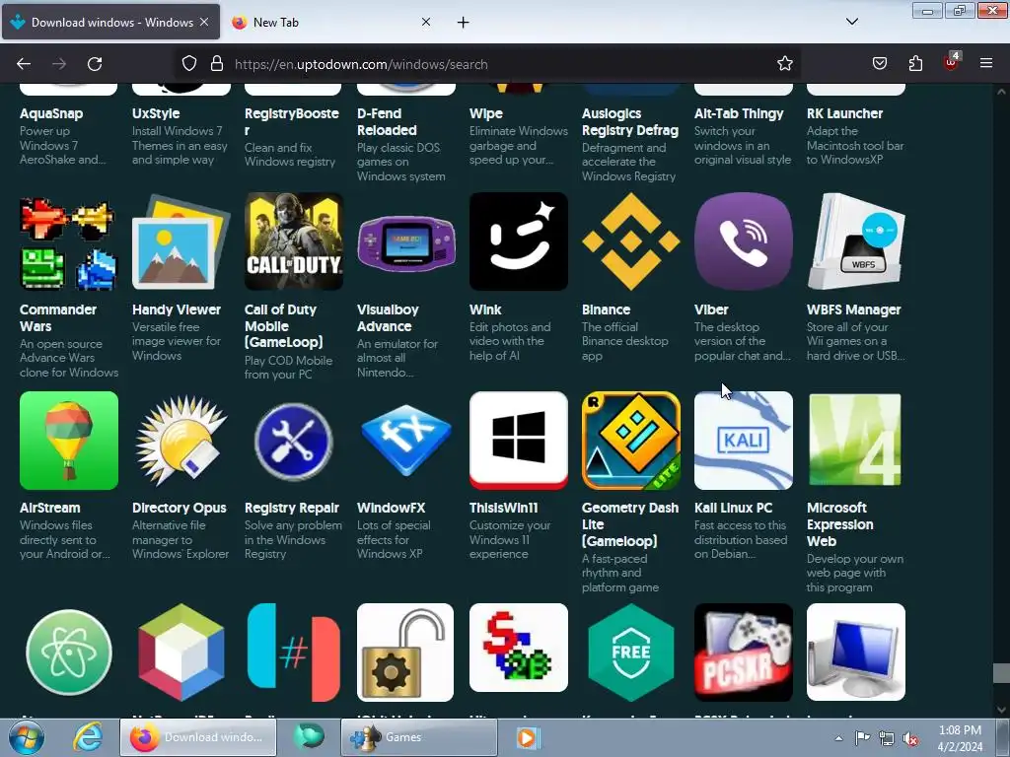Image resolution: width=1010 pixels, height=757 pixels.
Task: Open the taskbar clock and date
Action: [x=960, y=738]
